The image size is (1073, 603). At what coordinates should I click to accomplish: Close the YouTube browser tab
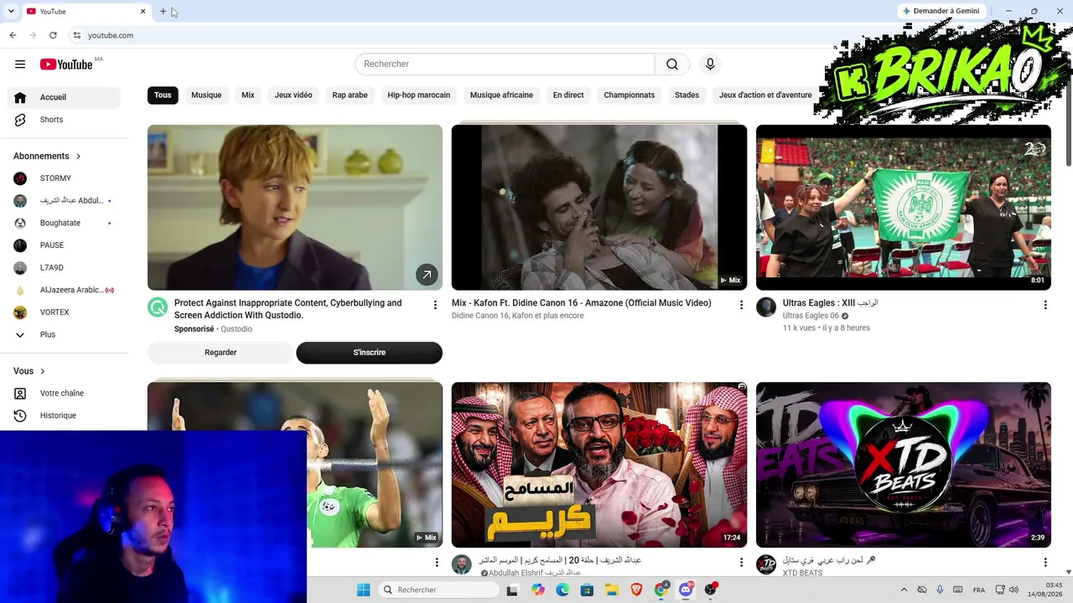click(143, 12)
